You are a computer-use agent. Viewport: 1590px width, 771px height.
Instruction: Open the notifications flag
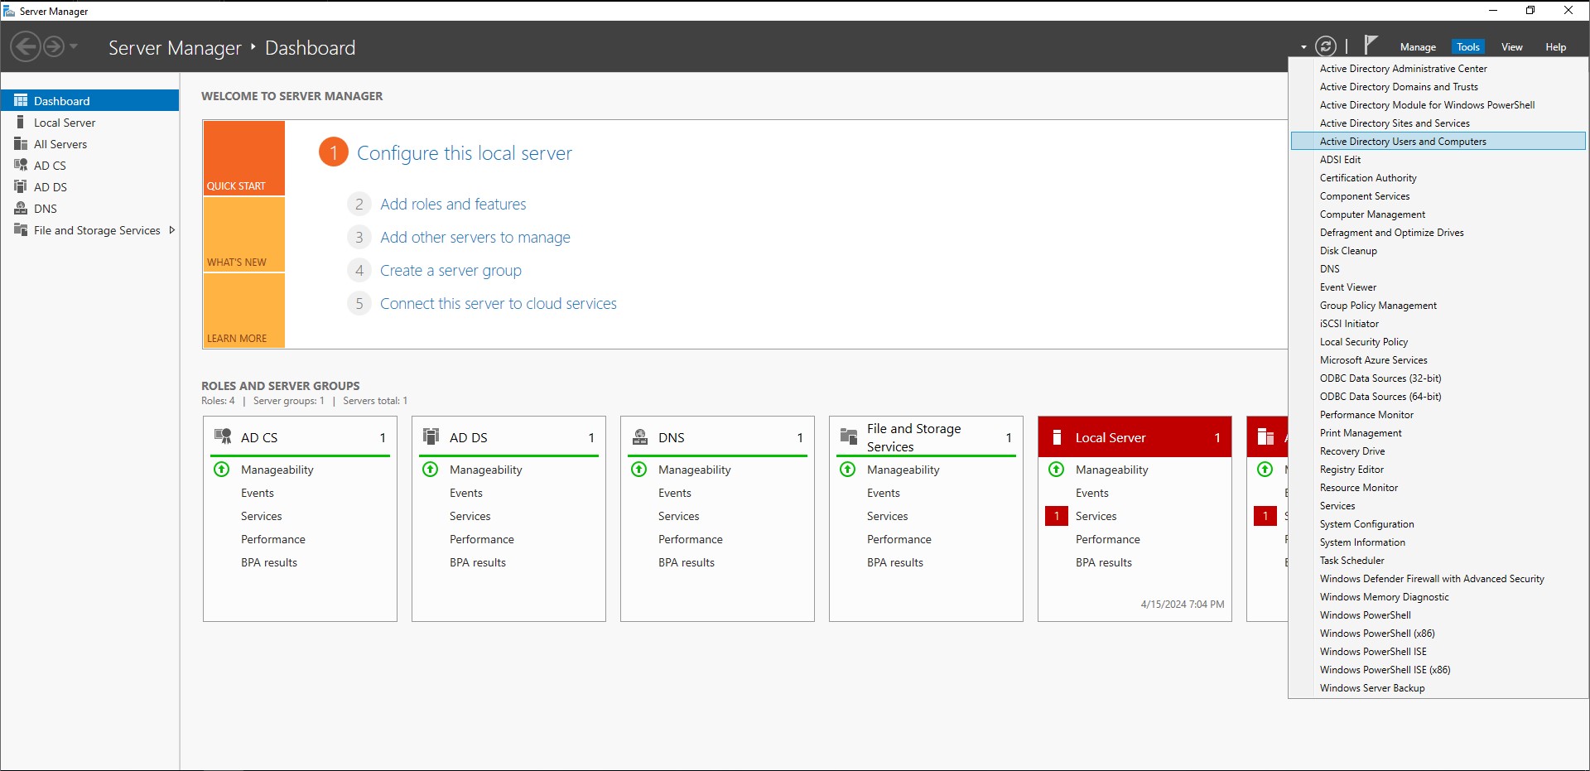click(x=1371, y=44)
